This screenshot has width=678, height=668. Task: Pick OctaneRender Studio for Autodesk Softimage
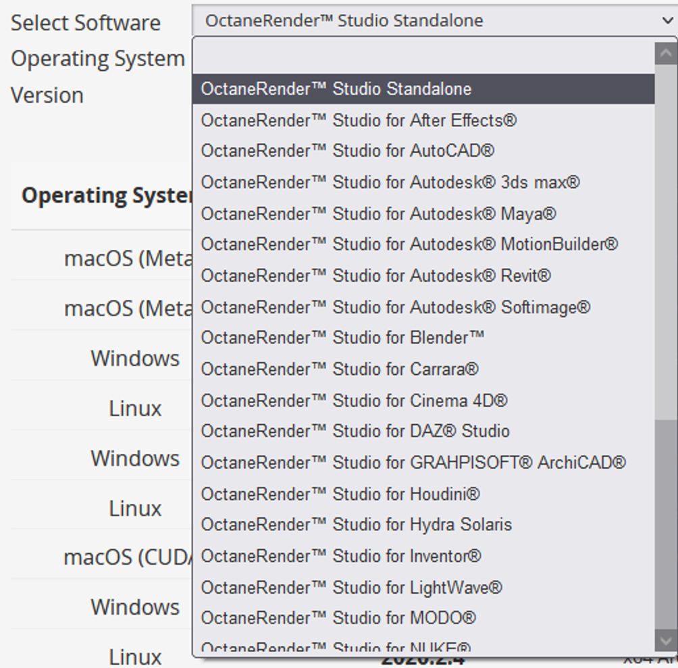click(395, 307)
